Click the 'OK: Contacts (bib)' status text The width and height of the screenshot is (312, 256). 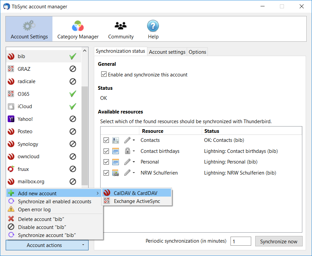(224, 140)
